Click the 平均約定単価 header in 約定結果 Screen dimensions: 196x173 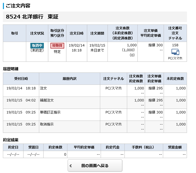pyautogui.click(x=84, y=147)
